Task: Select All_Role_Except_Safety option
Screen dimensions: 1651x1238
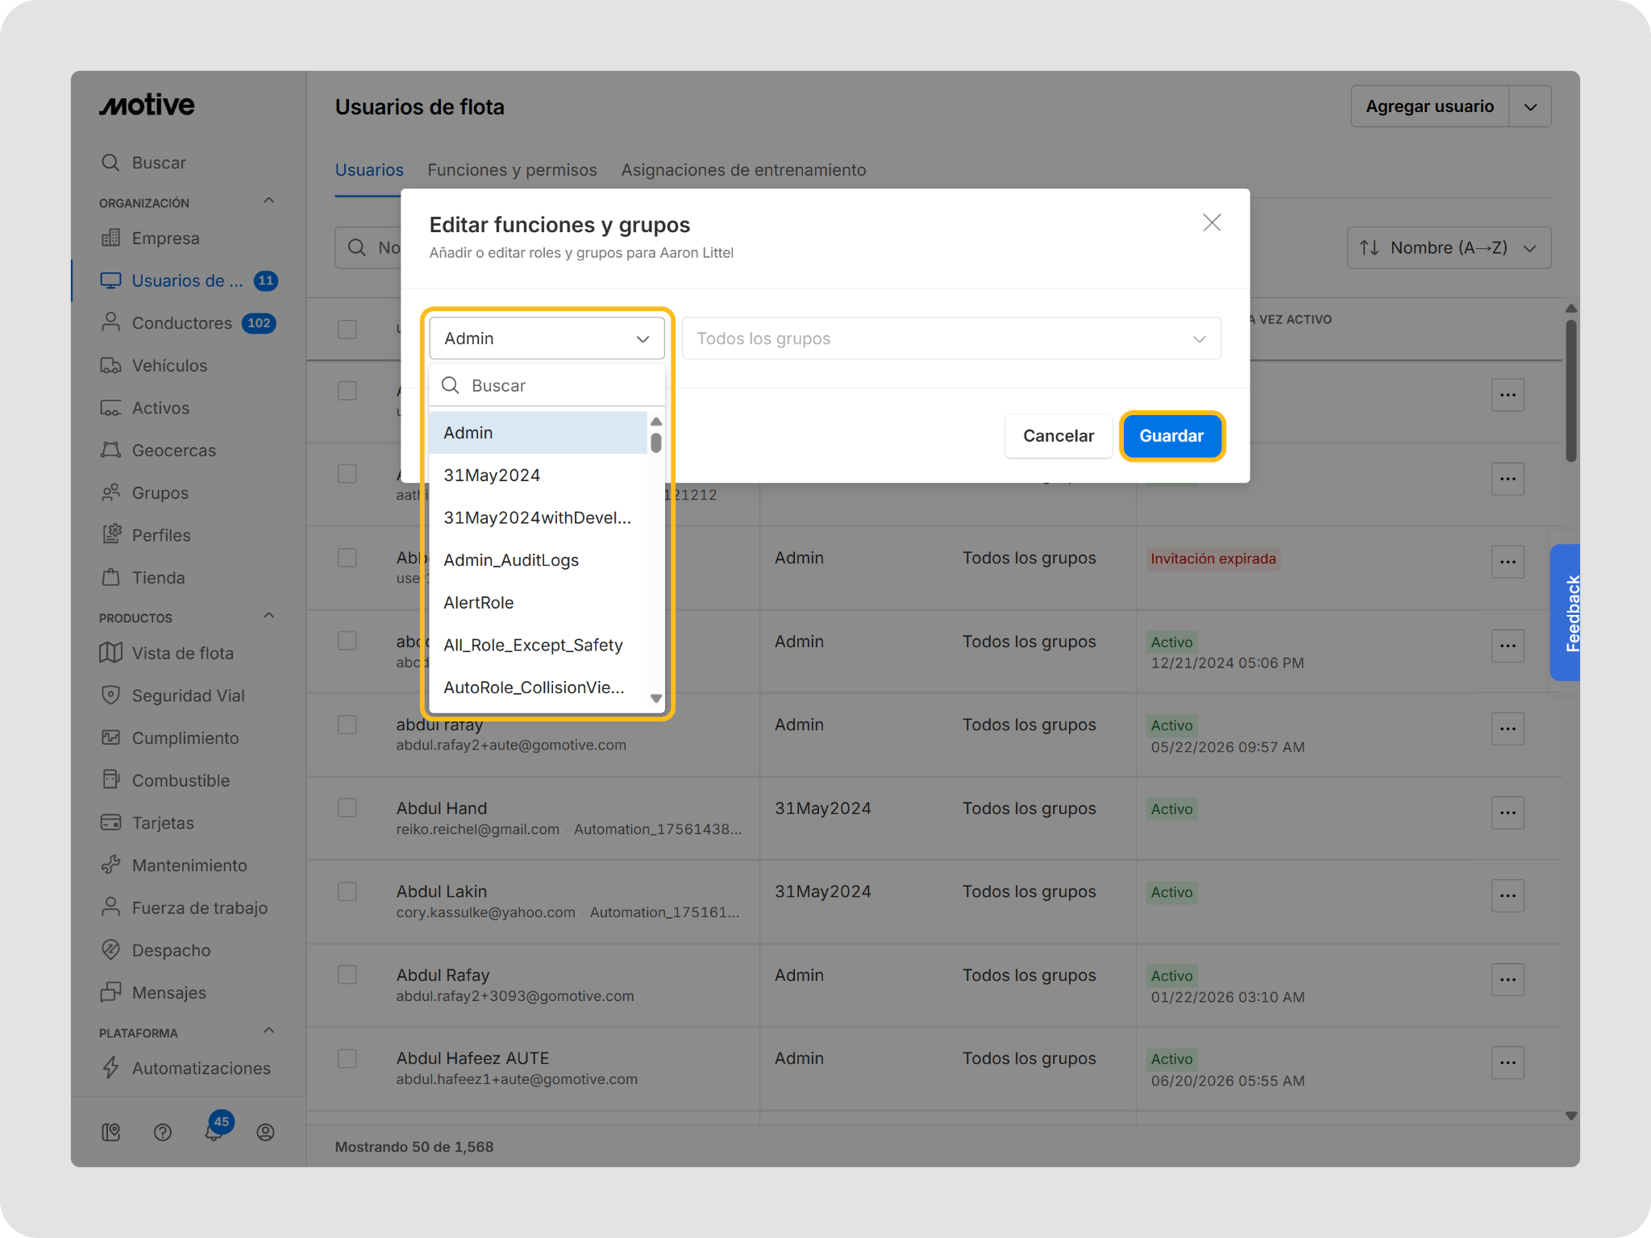Action: [539, 645]
